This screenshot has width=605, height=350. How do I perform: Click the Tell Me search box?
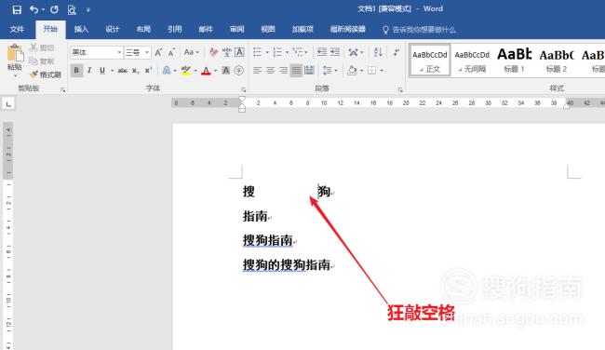click(420, 30)
